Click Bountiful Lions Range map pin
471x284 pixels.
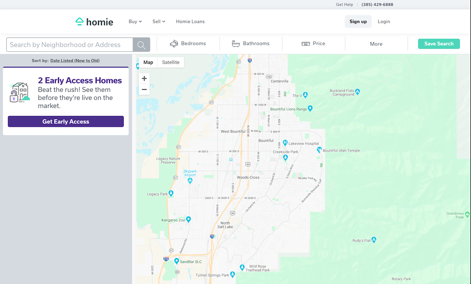[310, 108]
